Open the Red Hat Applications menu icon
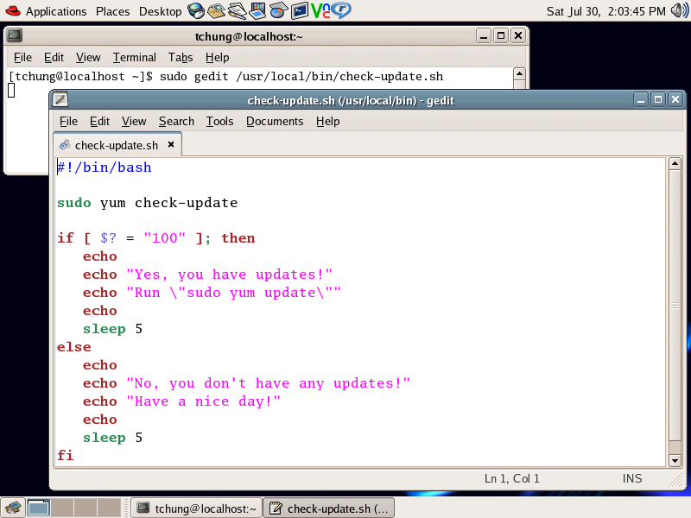The width and height of the screenshot is (691, 518). coord(13,10)
